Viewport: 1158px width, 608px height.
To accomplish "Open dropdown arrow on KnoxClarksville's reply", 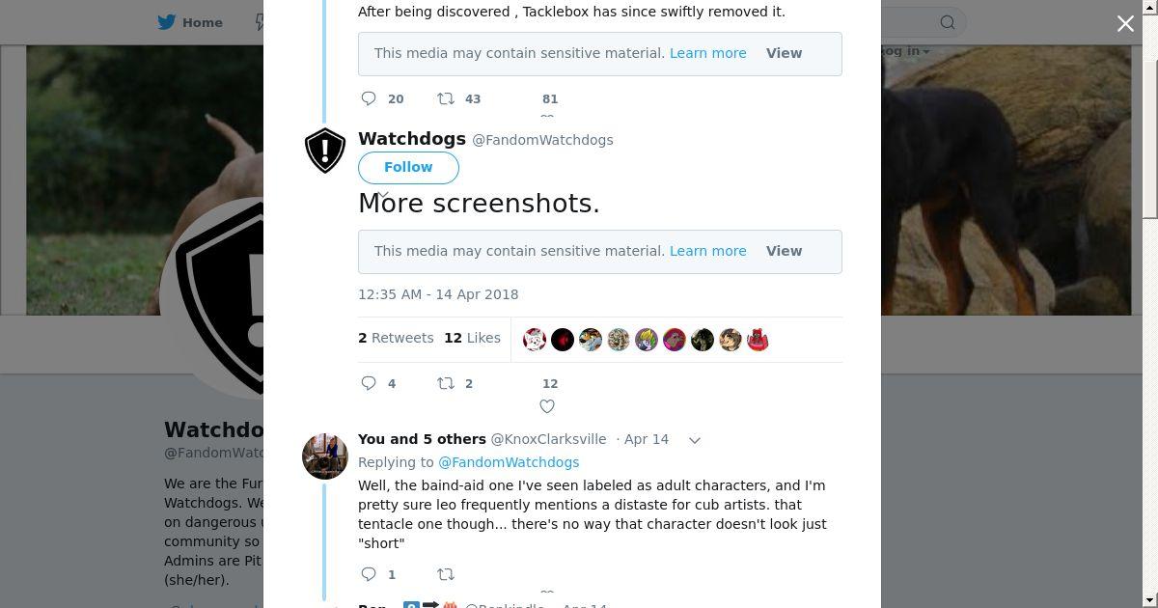I will pos(694,440).
